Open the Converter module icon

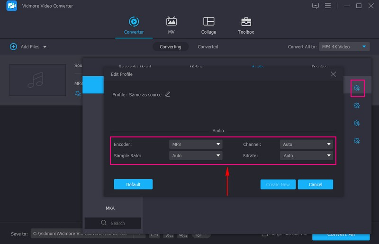(134, 22)
